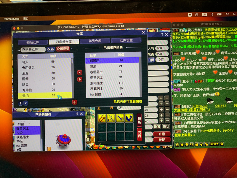Move pet to carried list with right arrow
The height and width of the screenshot is (178, 237).
tap(80, 79)
